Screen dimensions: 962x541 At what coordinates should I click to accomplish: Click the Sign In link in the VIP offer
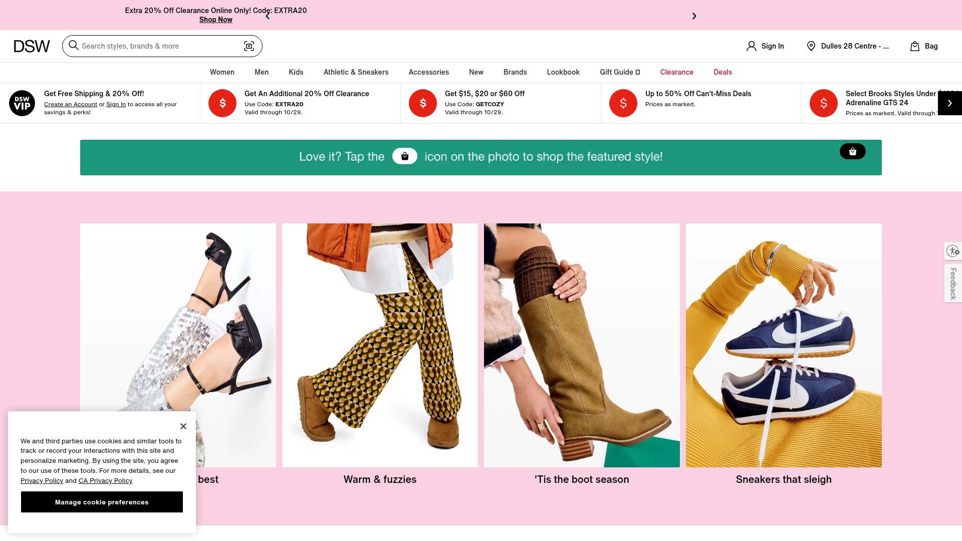click(x=116, y=104)
